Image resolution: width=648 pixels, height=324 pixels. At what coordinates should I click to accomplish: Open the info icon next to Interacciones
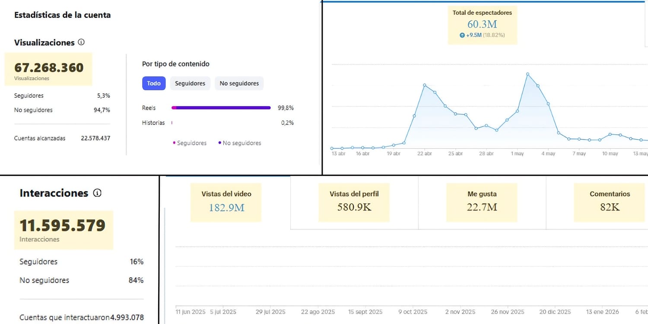pos(97,193)
